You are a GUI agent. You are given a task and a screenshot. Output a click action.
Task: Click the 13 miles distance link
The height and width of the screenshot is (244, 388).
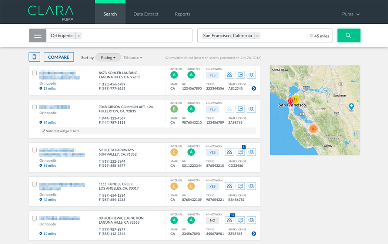(x=48, y=88)
